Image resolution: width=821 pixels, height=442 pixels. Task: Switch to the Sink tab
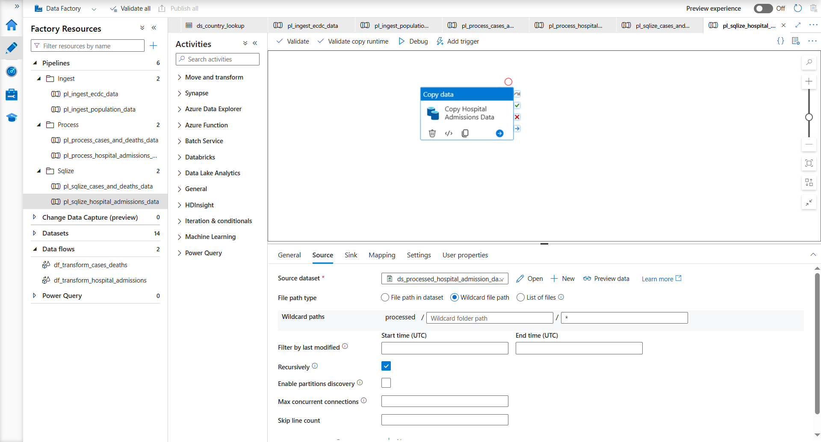351,255
